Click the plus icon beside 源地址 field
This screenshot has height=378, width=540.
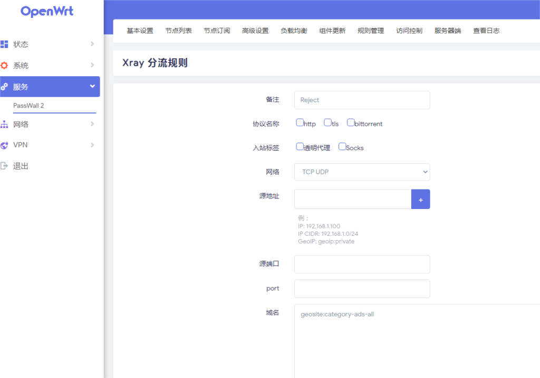[420, 200]
